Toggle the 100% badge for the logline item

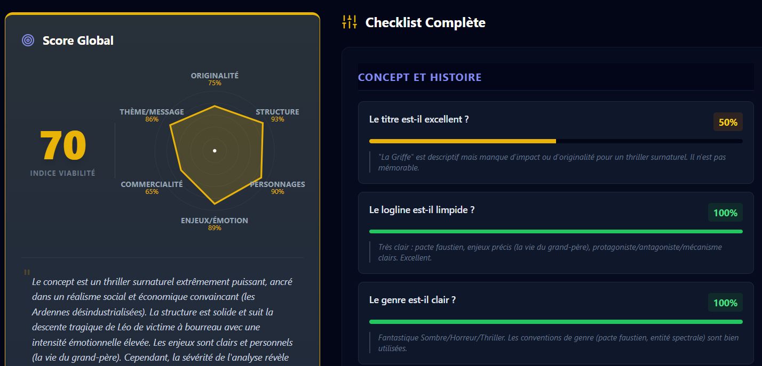[x=725, y=212]
